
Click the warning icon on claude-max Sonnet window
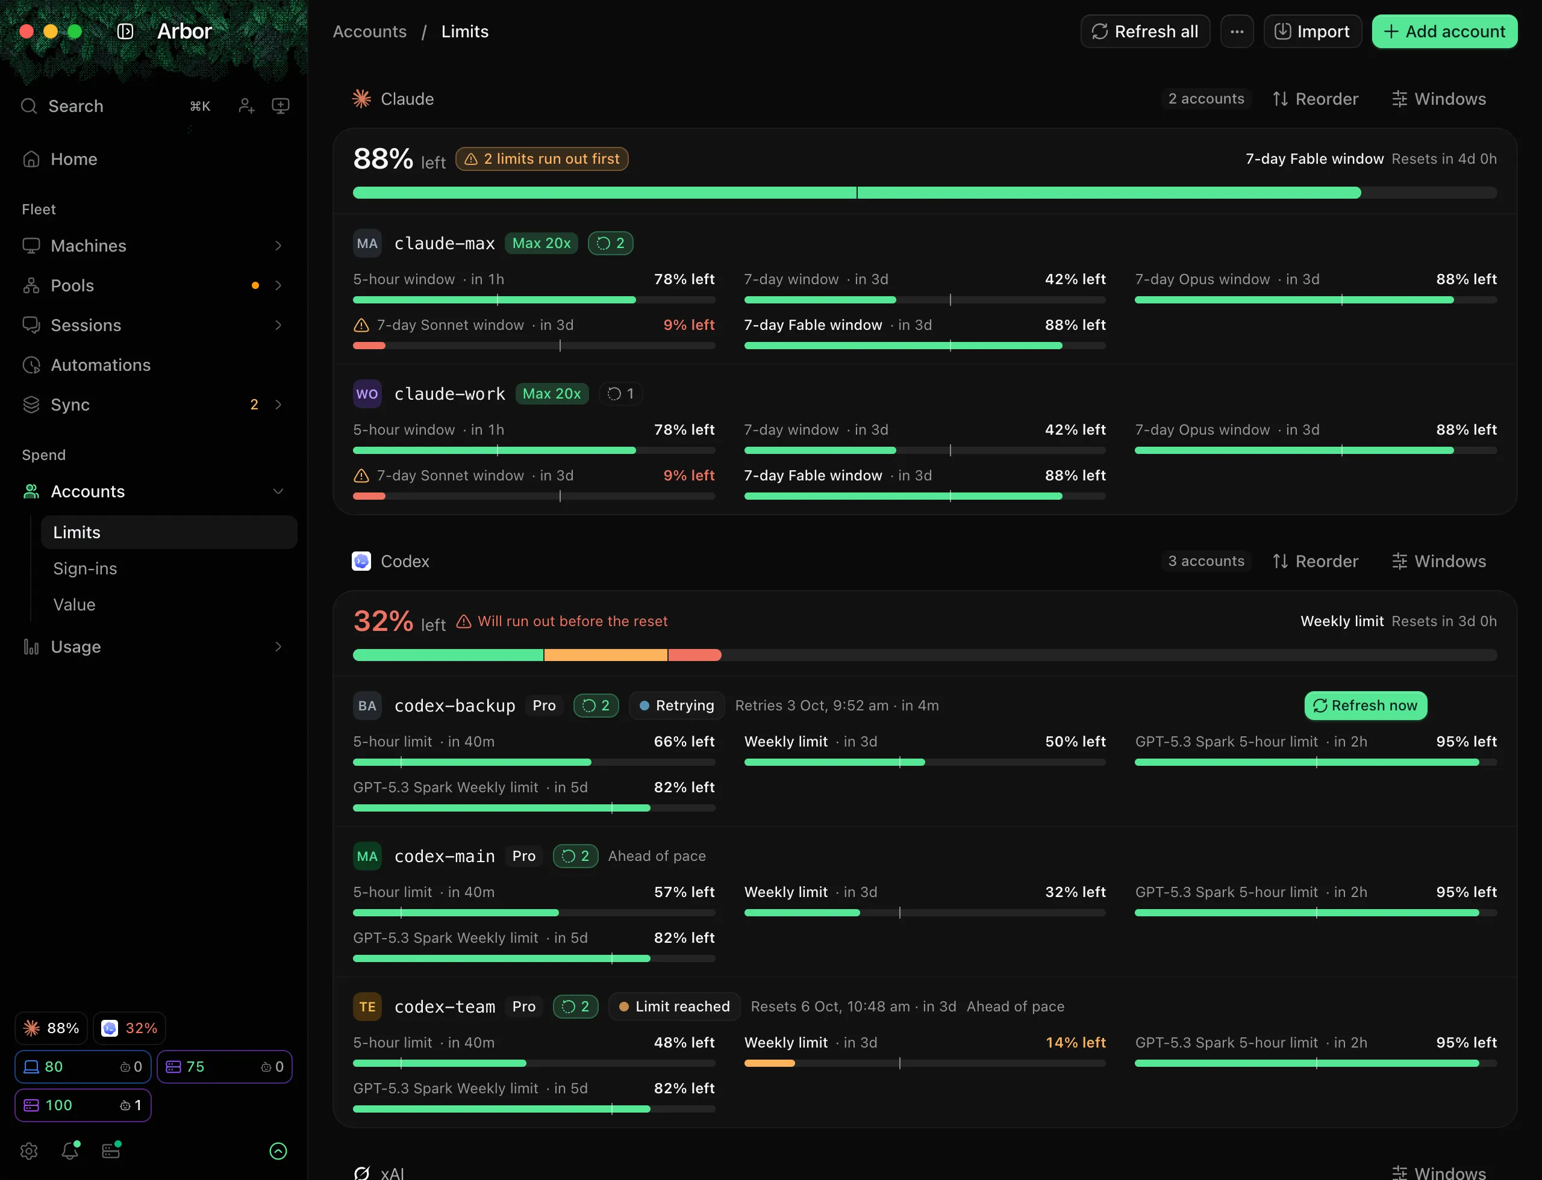click(361, 325)
